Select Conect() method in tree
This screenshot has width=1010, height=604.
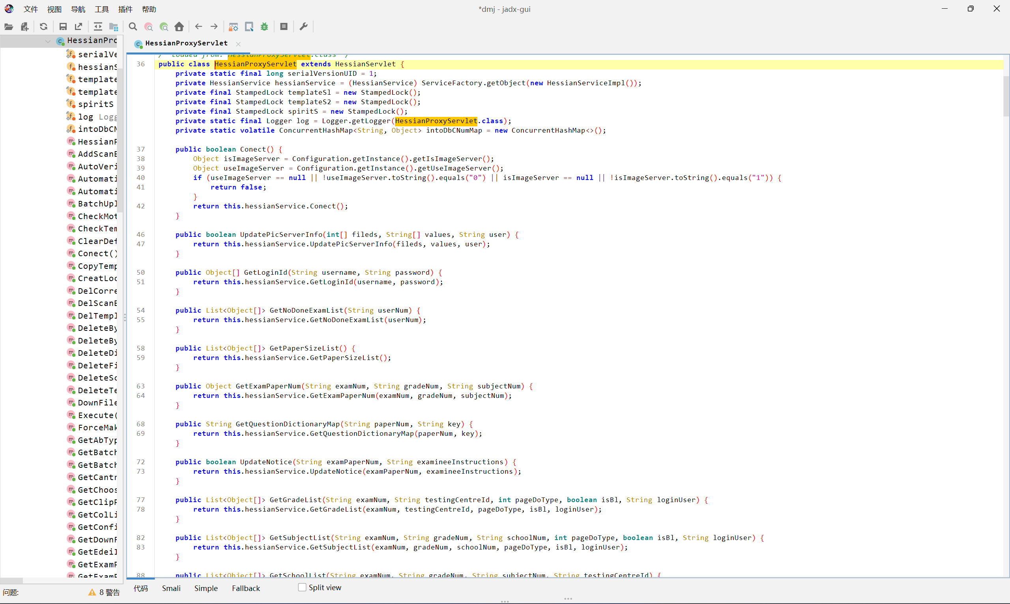[97, 253]
